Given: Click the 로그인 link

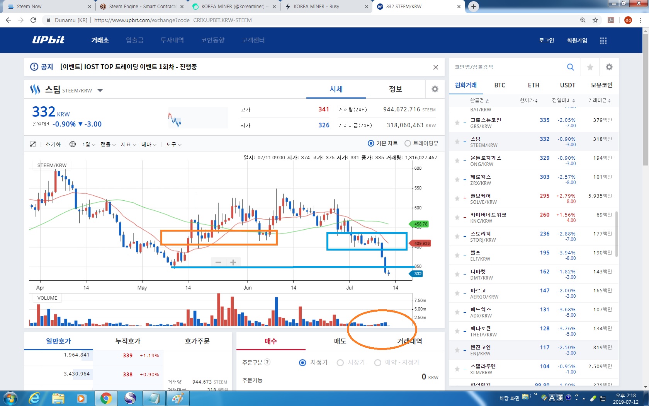Looking at the screenshot, I should 546,41.
